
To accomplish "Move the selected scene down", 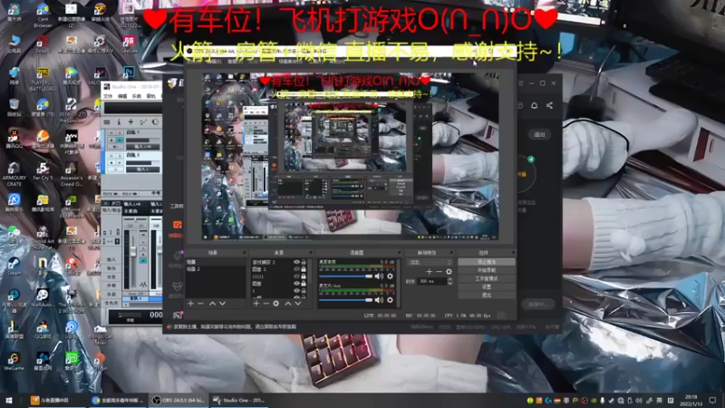I will [222, 304].
